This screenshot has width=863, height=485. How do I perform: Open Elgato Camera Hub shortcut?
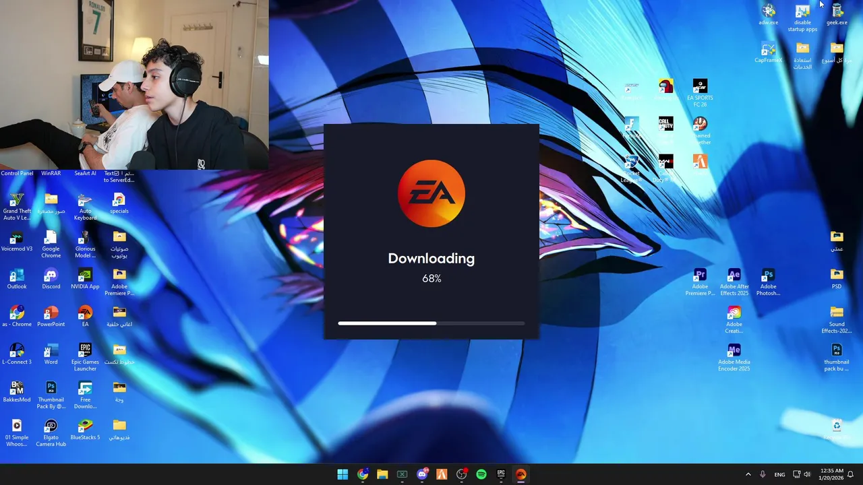(x=51, y=432)
